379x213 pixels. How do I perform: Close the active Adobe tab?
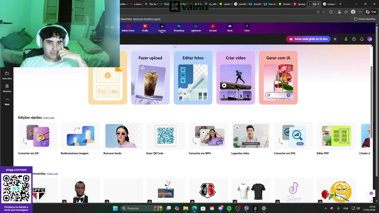318,4
